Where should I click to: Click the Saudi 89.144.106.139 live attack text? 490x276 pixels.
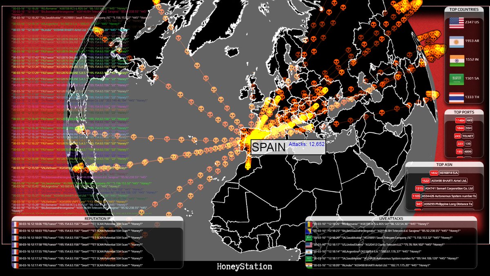pos(386,259)
